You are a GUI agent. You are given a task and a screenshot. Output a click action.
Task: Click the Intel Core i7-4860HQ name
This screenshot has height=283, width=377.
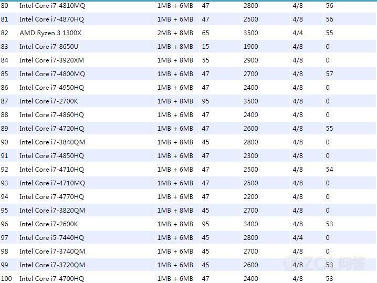[x=51, y=115]
